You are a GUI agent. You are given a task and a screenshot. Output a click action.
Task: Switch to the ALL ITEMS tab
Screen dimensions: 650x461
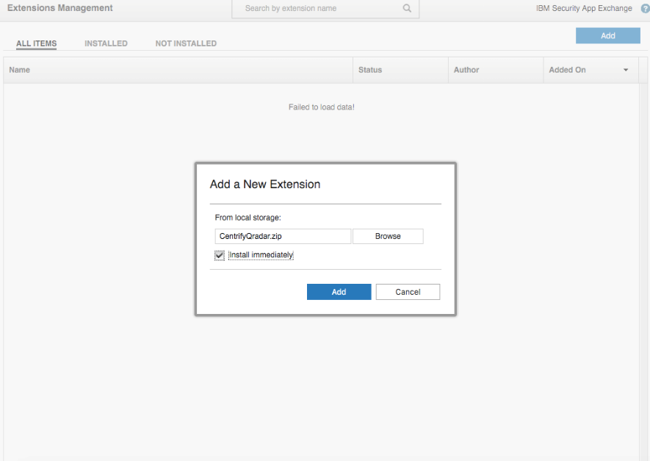point(36,43)
